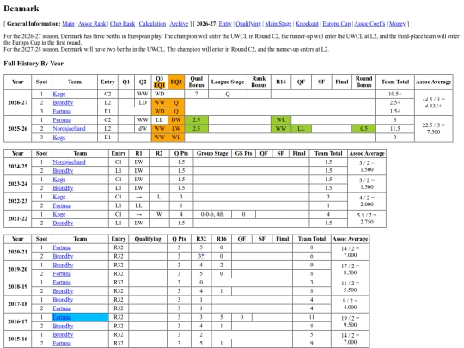
Task: Select the Full History By Year heading
Action: (34, 64)
